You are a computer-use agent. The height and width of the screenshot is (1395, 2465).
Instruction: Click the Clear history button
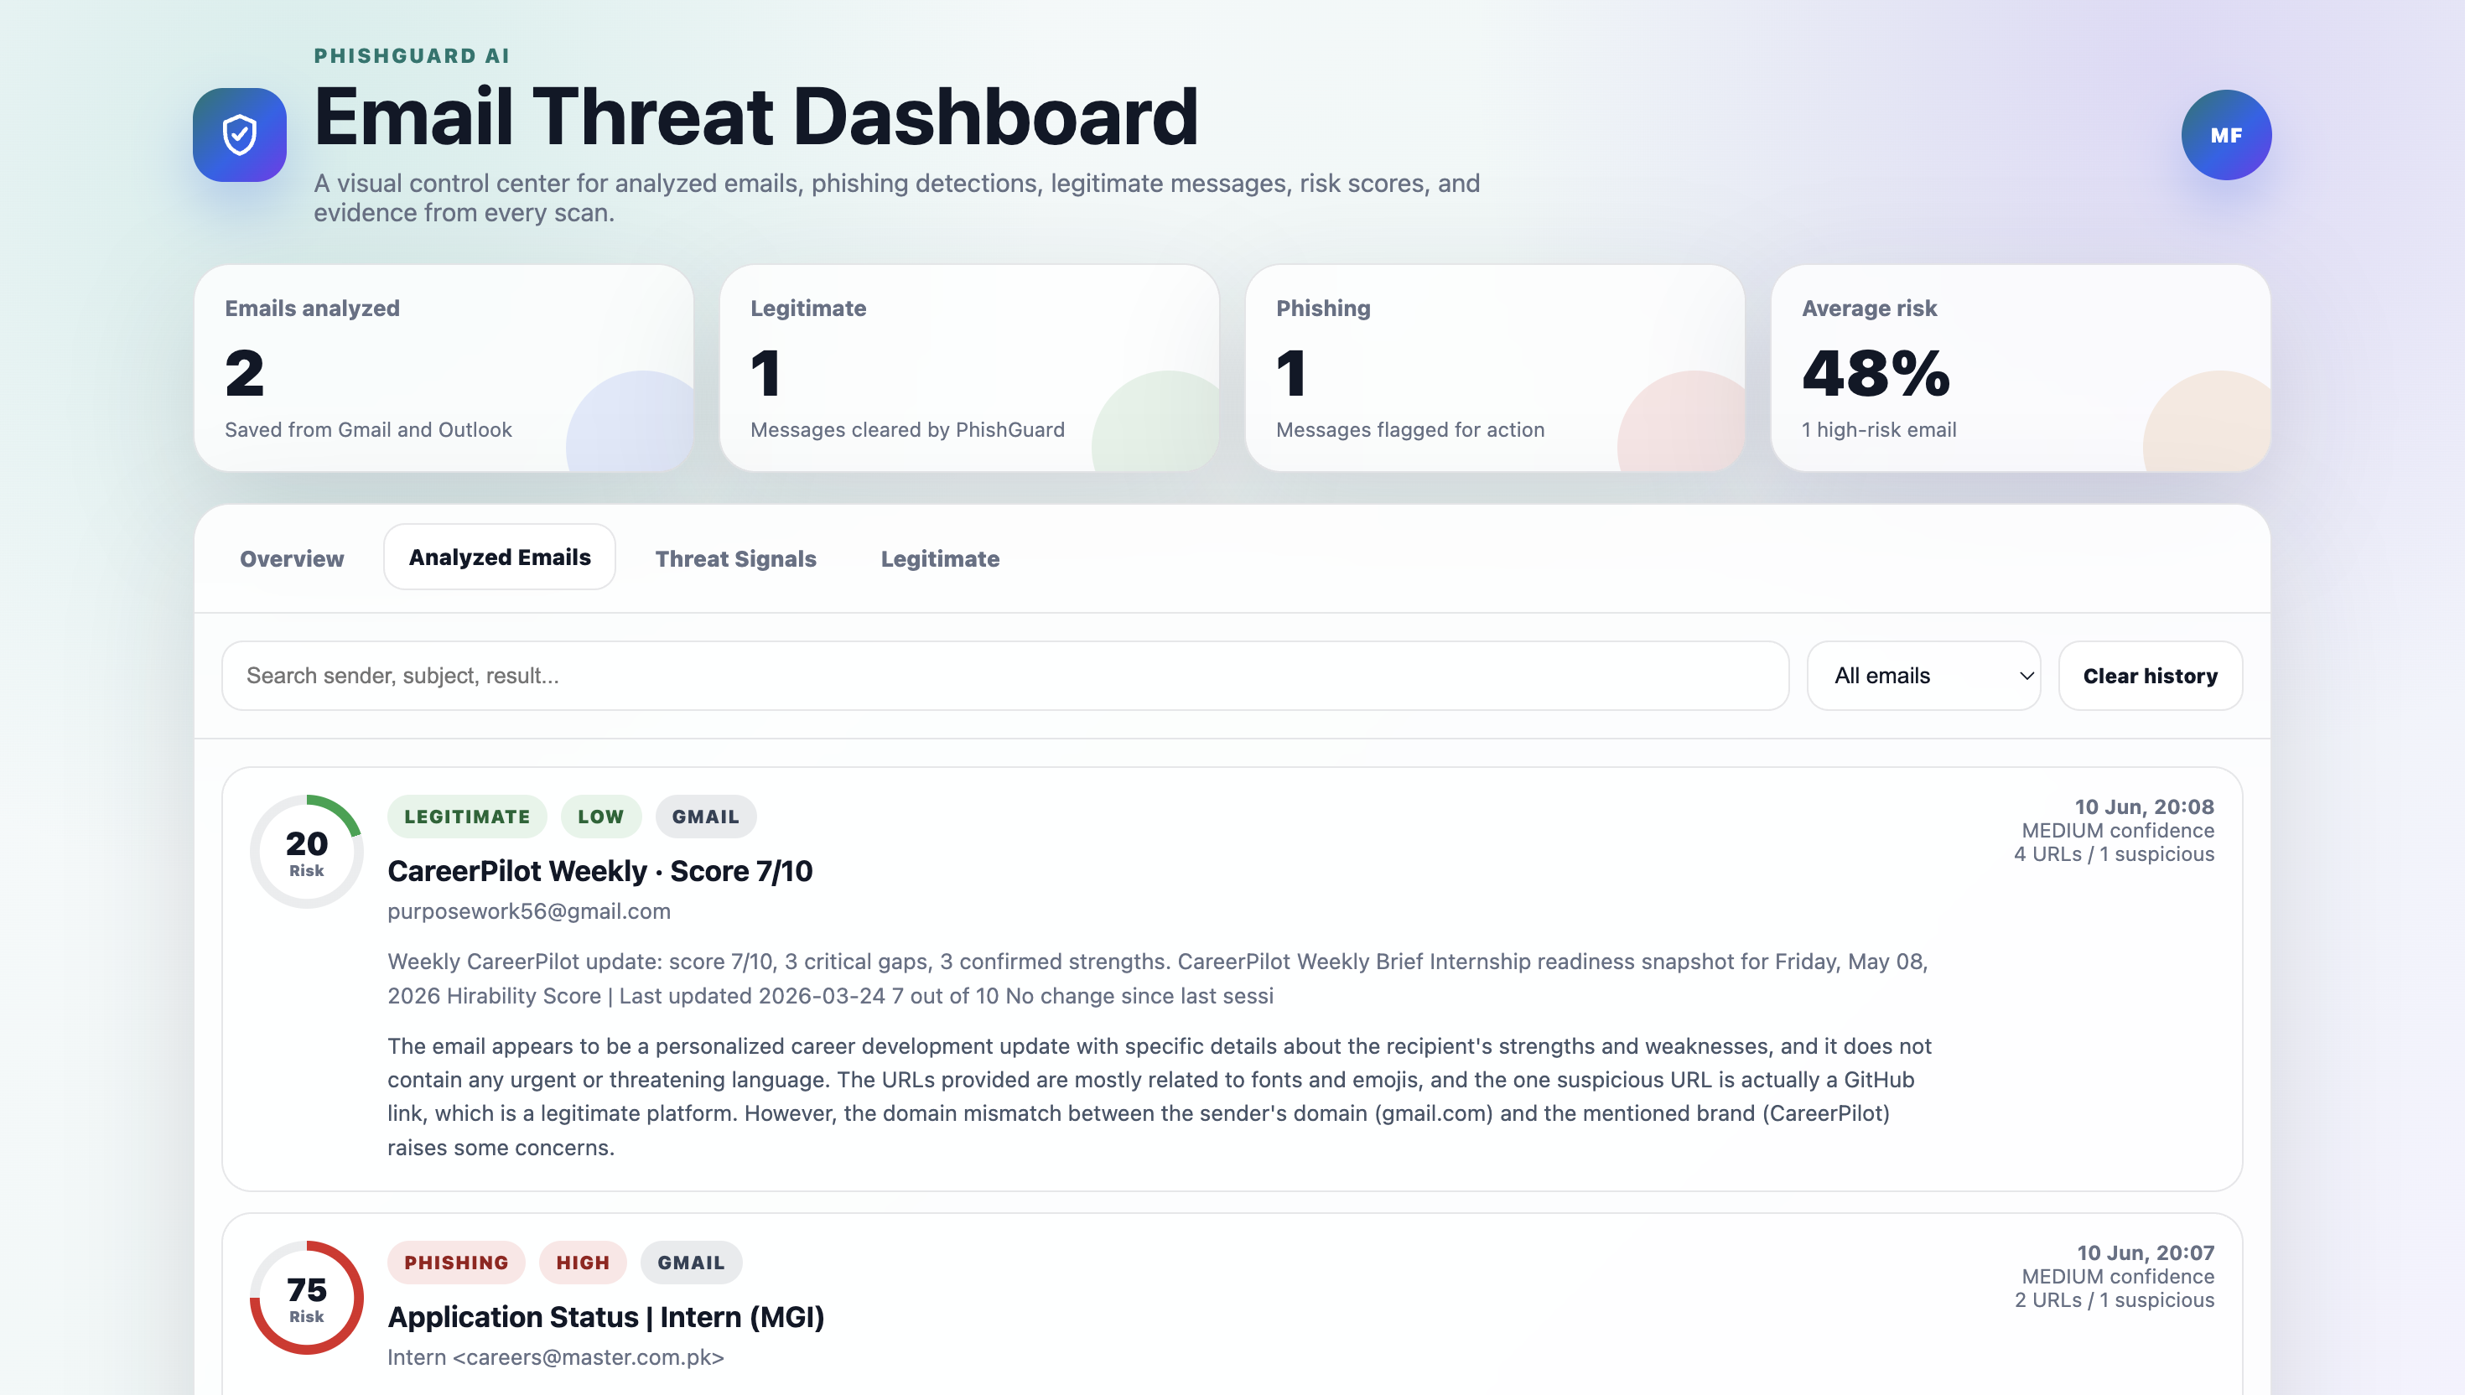pos(2150,676)
